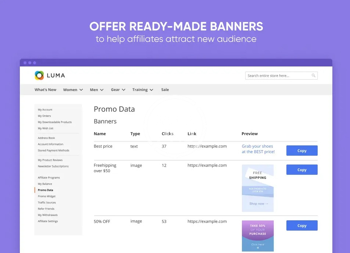Expand the Women menu dropdown
Image resolution: width=350 pixels, height=253 pixels.
[73, 90]
